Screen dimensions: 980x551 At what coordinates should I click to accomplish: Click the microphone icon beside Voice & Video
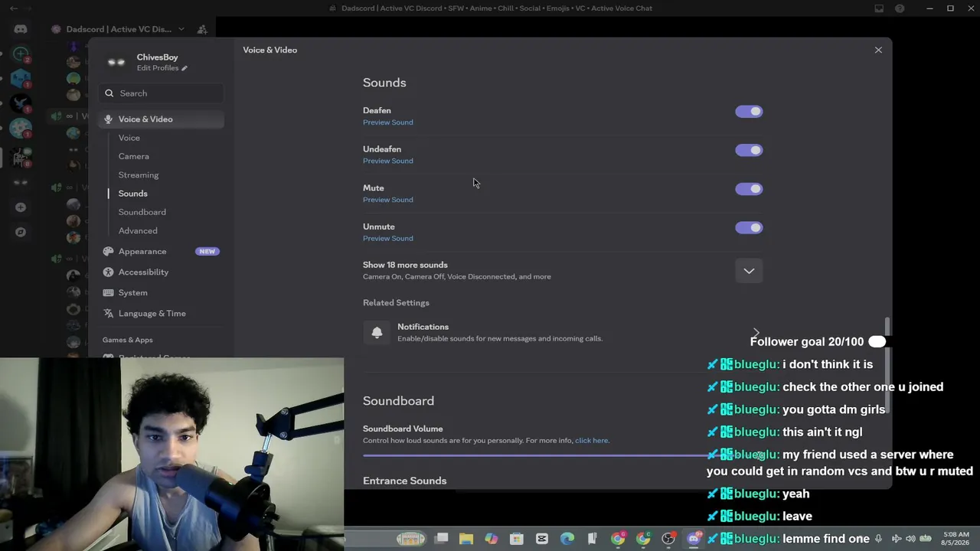108,119
